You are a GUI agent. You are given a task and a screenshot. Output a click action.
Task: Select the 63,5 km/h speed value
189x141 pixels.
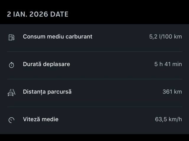point(168,119)
